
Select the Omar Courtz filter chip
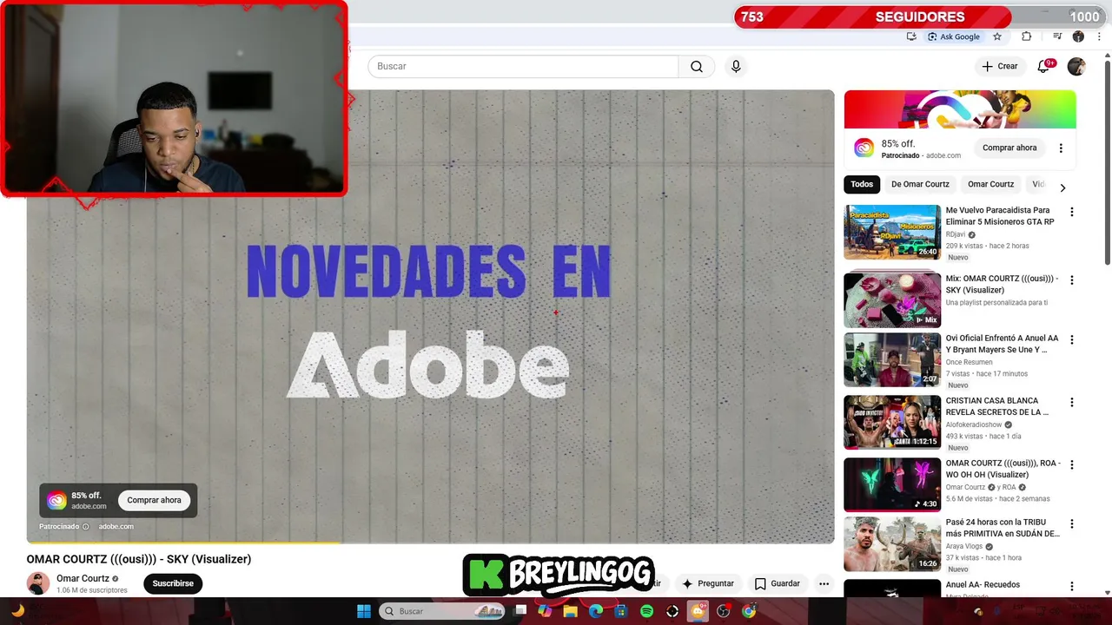pyautogui.click(x=990, y=184)
